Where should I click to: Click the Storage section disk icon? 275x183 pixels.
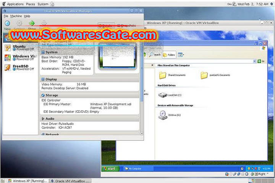[43, 95]
